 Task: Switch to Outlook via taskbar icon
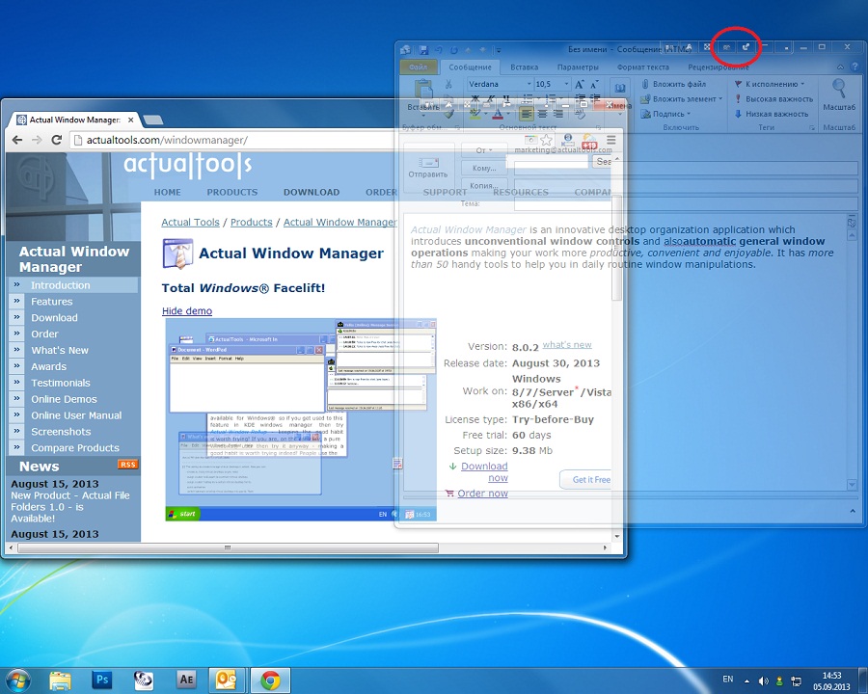(x=226, y=681)
